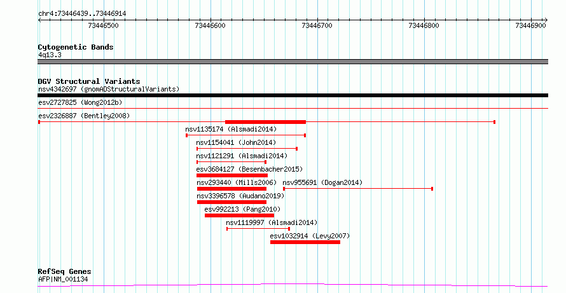
Task: Open nsv1135174 (Alsmadi2014) variant label
Action: point(231,129)
